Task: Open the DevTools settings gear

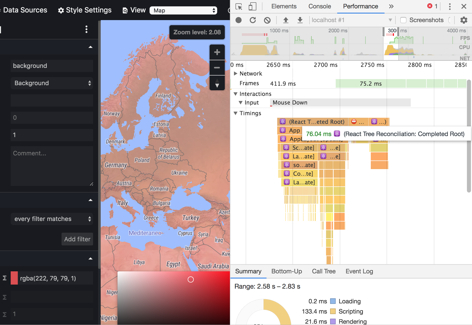Action: 464,20
